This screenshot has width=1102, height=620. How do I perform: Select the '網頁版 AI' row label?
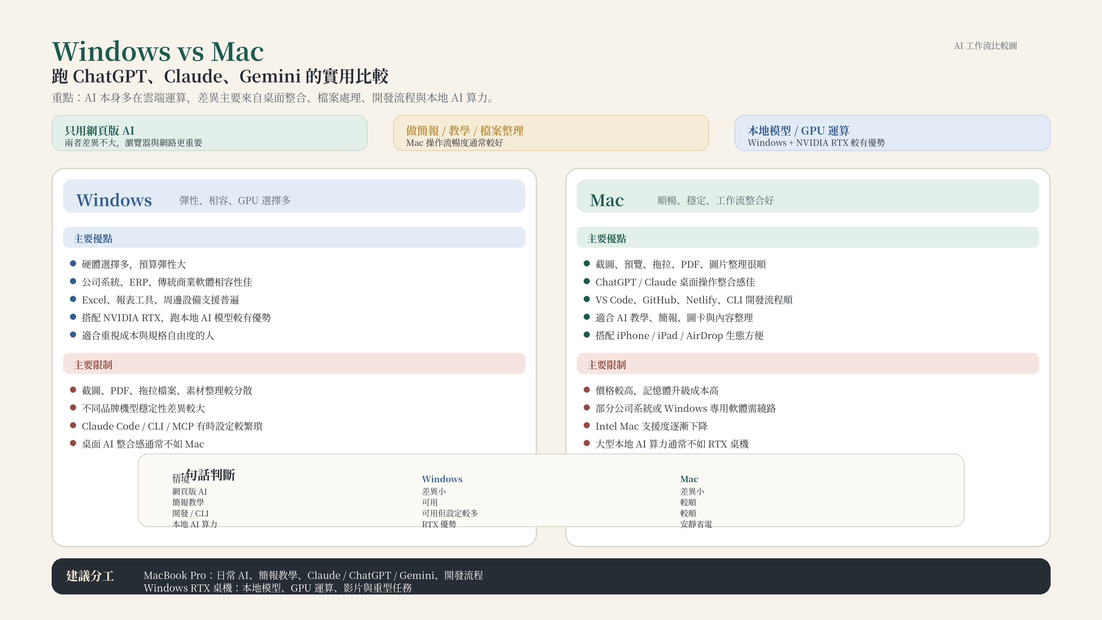pyautogui.click(x=189, y=491)
